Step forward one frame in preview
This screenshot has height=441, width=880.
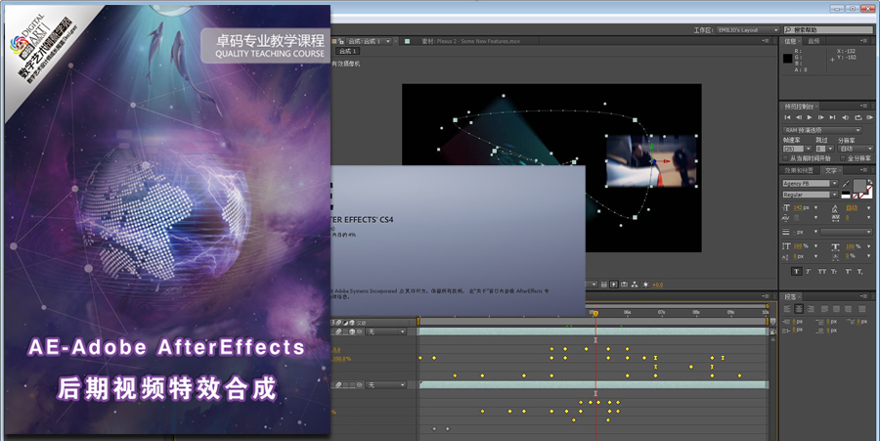click(821, 117)
